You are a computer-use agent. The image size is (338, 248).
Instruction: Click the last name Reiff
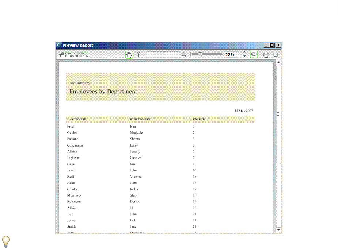pos(71,177)
